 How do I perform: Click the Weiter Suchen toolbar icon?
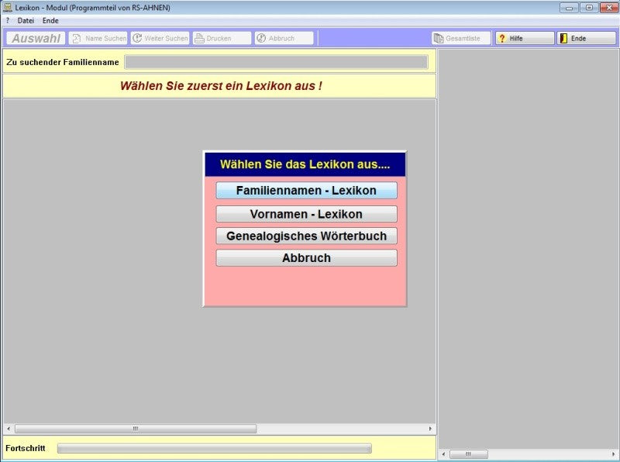point(137,38)
